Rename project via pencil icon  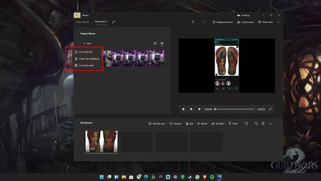(114, 22)
